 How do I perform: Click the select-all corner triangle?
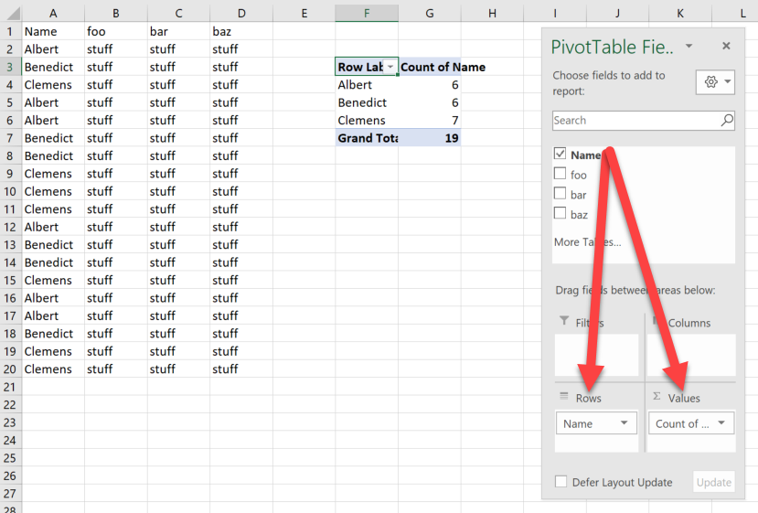[x=13, y=14]
